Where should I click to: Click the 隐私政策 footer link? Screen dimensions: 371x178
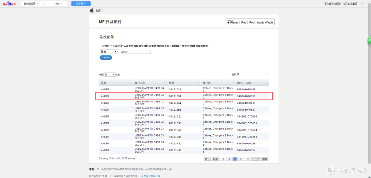click(x=155, y=176)
